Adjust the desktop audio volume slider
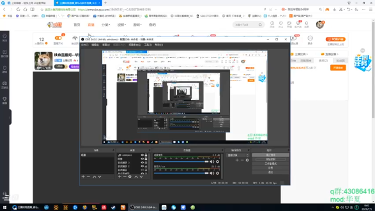This screenshot has height=211, width=375. (181, 162)
